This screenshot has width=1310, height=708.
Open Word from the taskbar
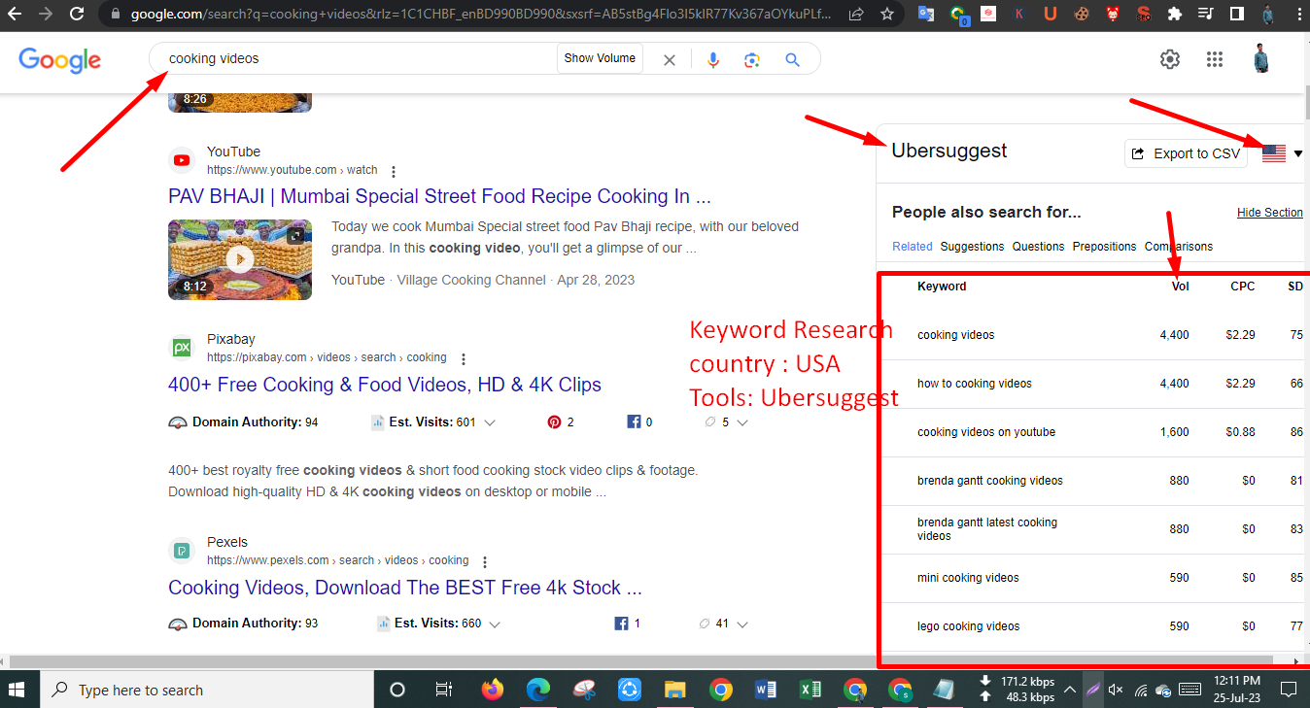click(x=765, y=690)
